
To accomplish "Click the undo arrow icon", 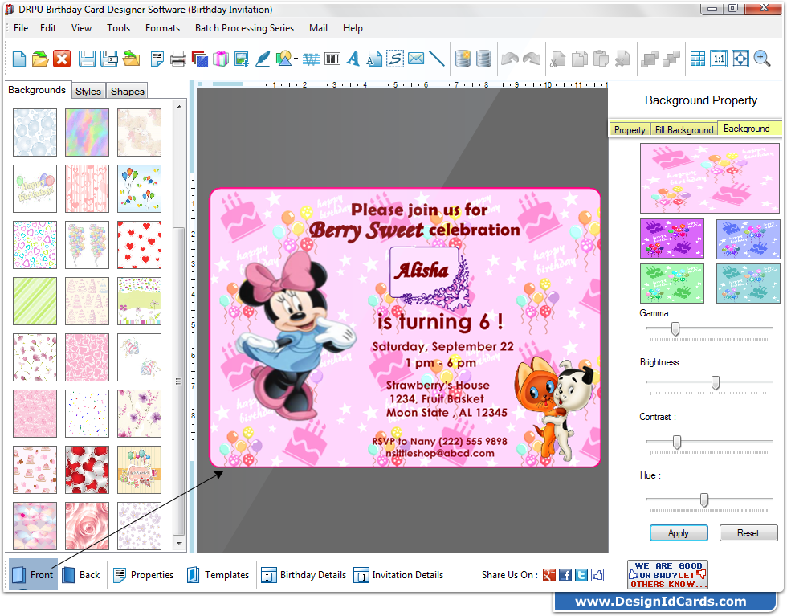I will 510,59.
